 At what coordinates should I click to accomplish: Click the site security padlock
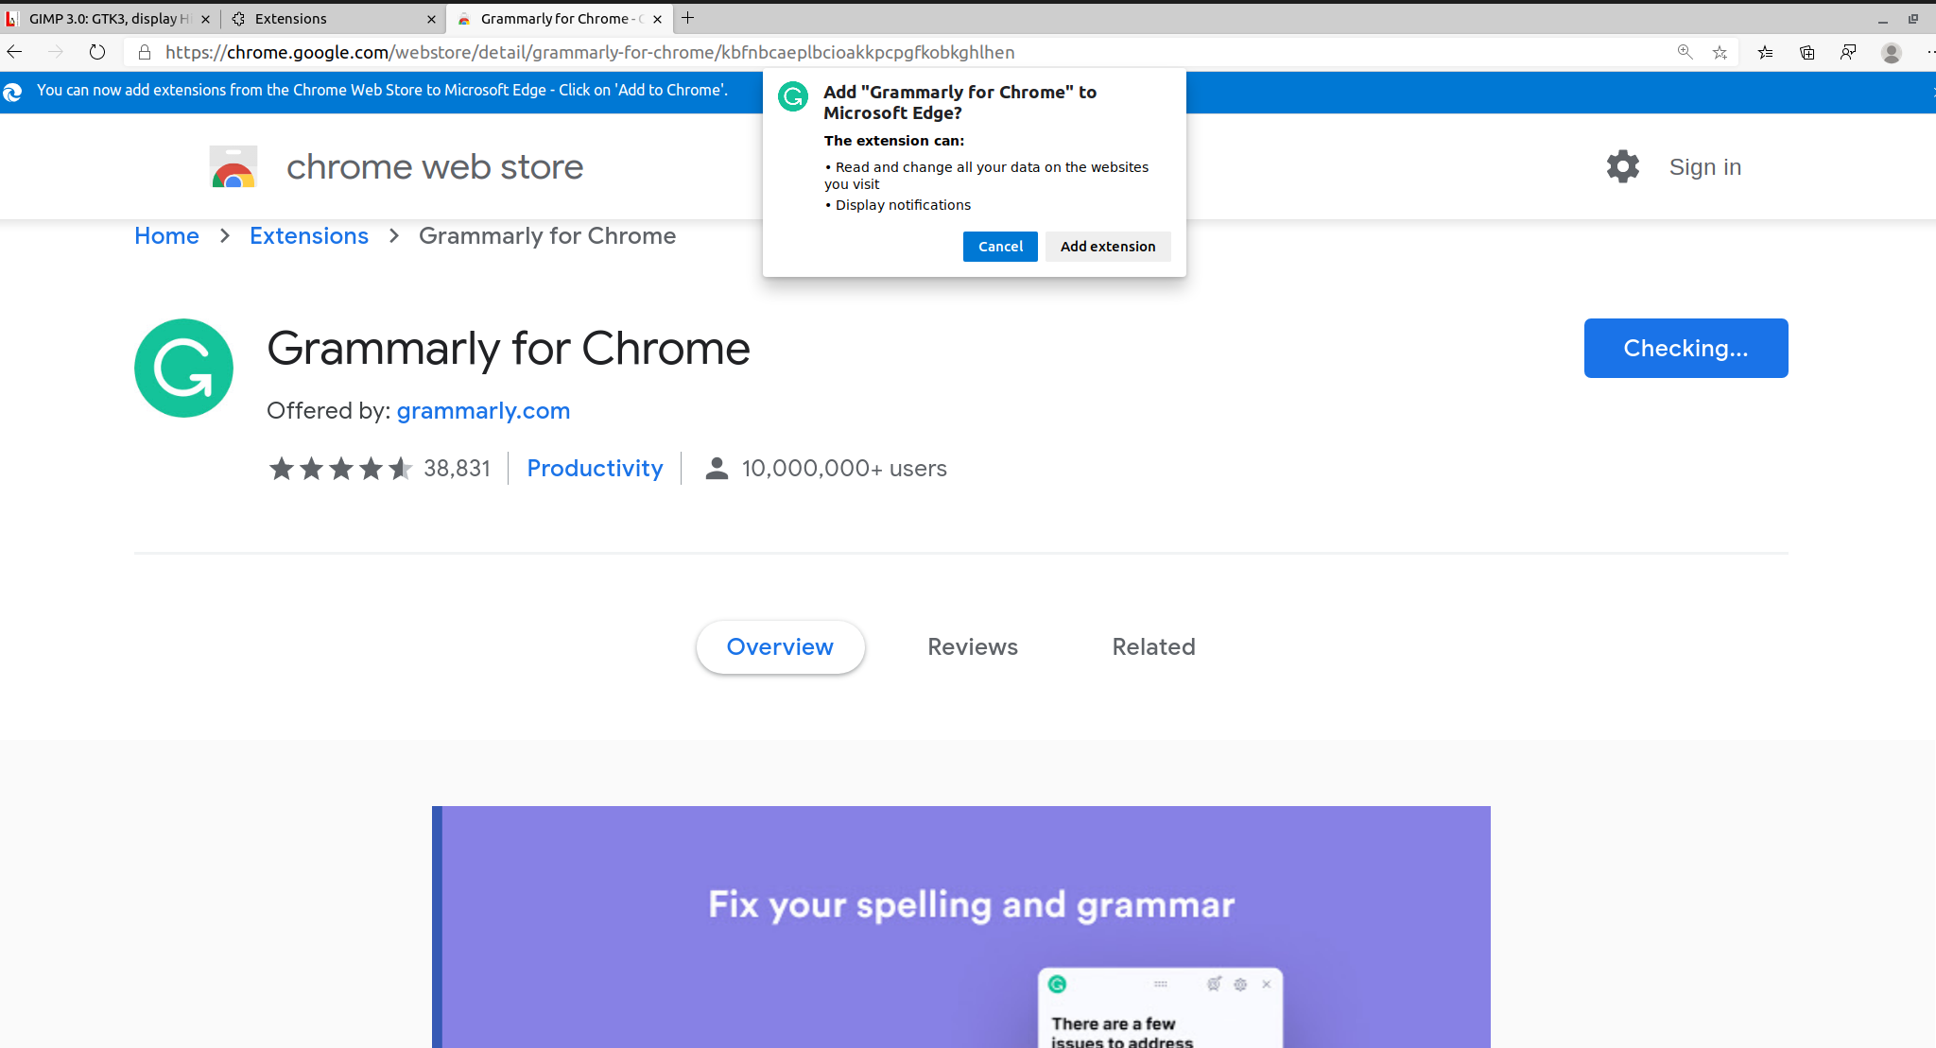[145, 52]
